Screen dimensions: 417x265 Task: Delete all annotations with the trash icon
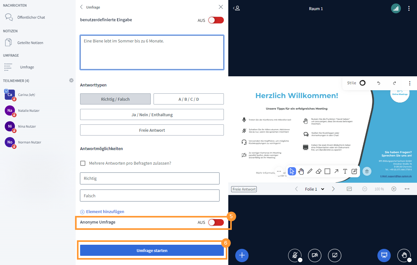tap(367, 171)
